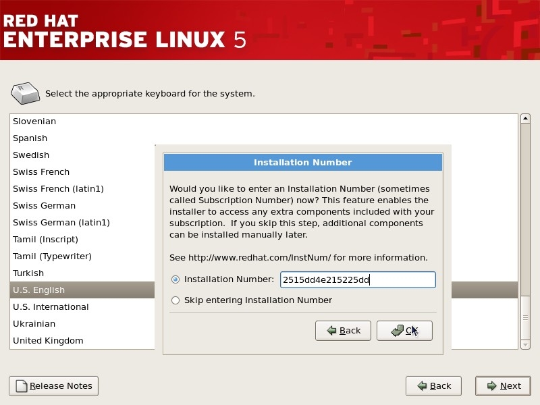Select the Installation Number radio button
Image resolution: width=540 pixels, height=405 pixels.
(175, 279)
